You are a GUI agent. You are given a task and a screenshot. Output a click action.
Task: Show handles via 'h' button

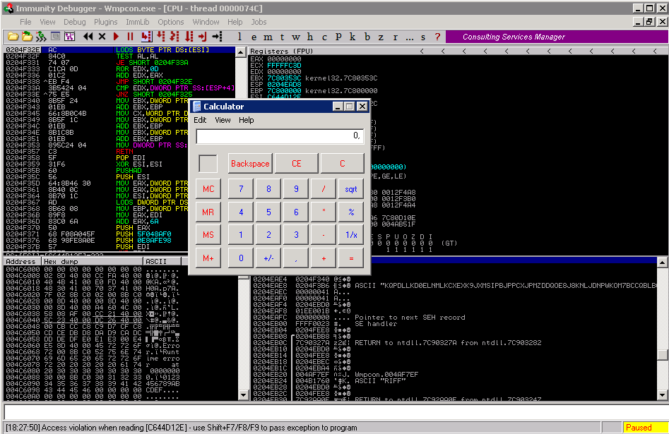[x=310, y=37]
